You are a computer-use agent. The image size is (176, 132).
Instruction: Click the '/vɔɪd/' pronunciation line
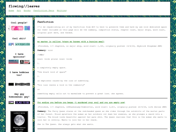pyautogui.click(x=41, y=55)
